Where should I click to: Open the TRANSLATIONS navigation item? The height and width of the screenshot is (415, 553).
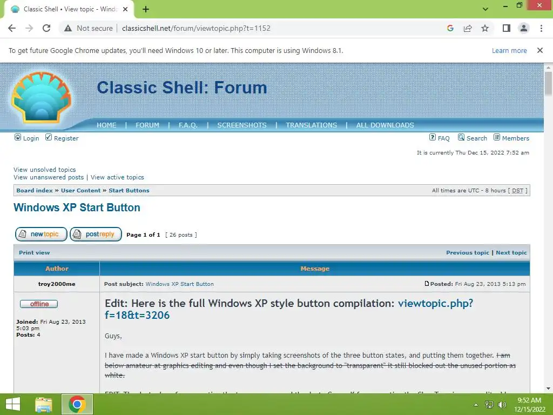coord(312,125)
